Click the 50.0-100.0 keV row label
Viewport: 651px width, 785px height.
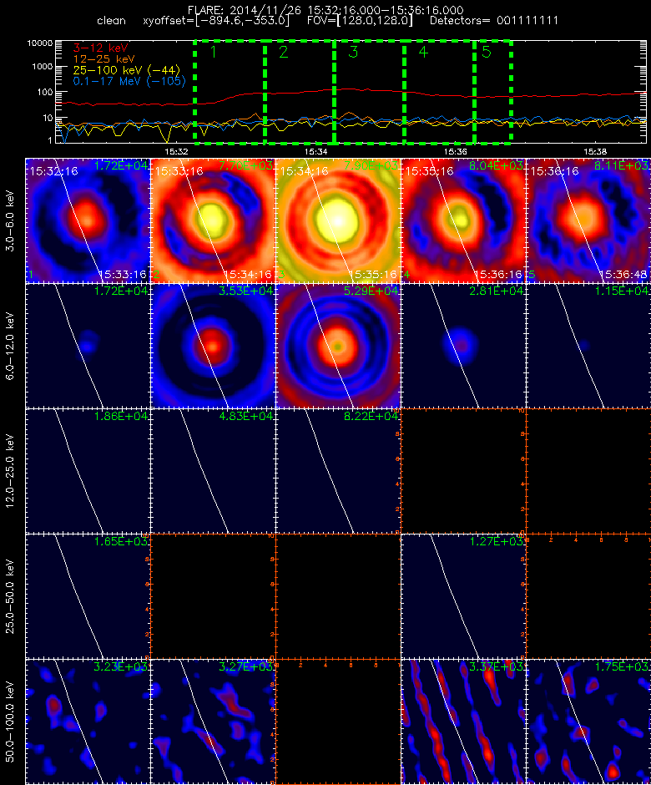pos(11,722)
